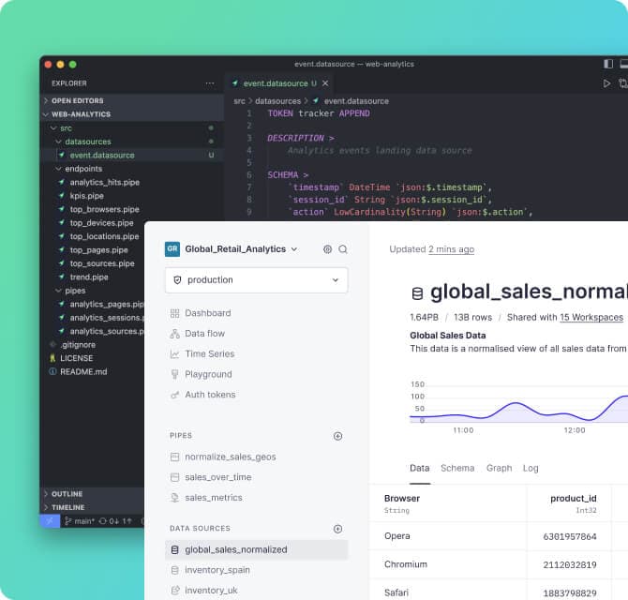Add a new pipe with plus icon
This screenshot has width=628, height=600.
[337, 436]
